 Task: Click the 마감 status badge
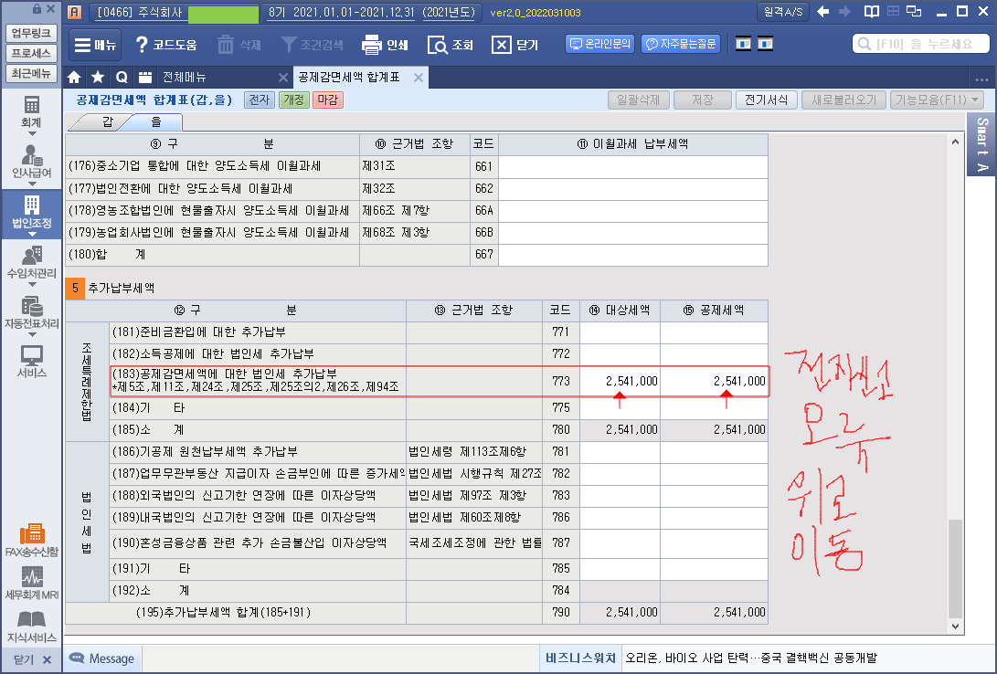328,100
